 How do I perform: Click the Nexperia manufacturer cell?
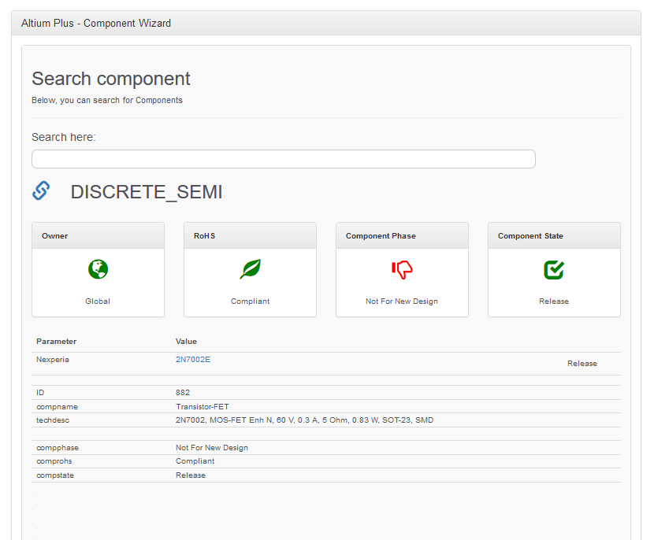point(53,359)
